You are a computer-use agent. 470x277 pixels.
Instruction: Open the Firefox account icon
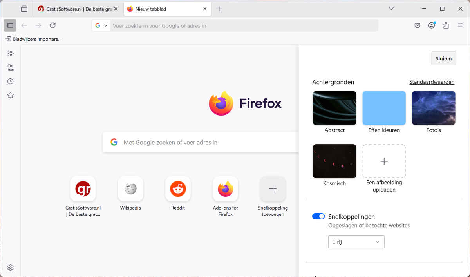[x=432, y=25]
